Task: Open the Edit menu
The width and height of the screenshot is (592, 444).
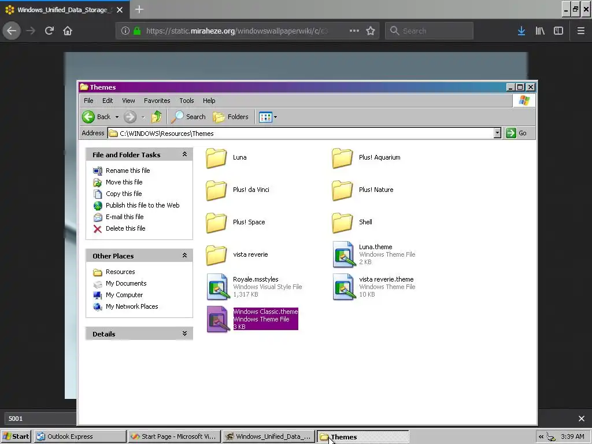Action: (107, 101)
